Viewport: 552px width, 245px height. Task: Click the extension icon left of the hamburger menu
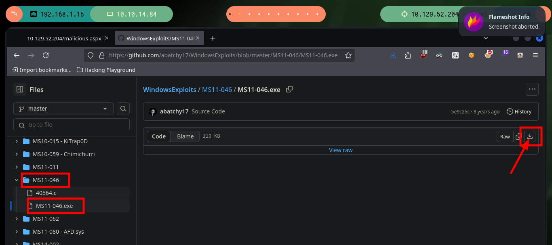coord(520,55)
